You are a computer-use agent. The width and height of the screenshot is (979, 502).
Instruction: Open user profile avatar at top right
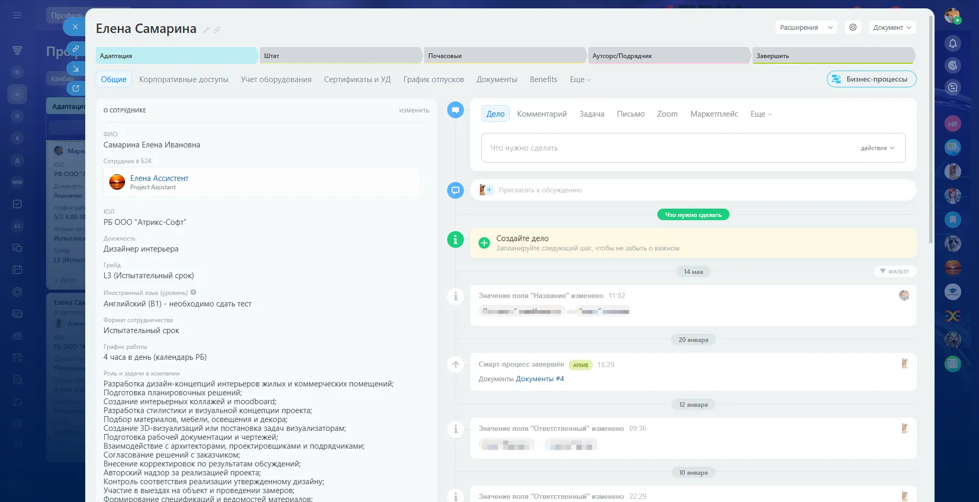tap(952, 16)
